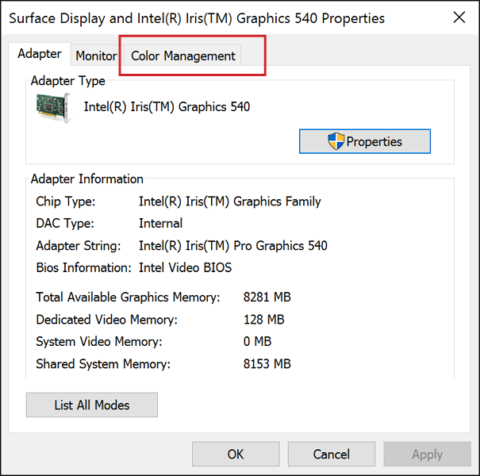The height and width of the screenshot is (476, 480).
Task: Click the '8281 MB' total graphics memory value
Action: (267, 297)
